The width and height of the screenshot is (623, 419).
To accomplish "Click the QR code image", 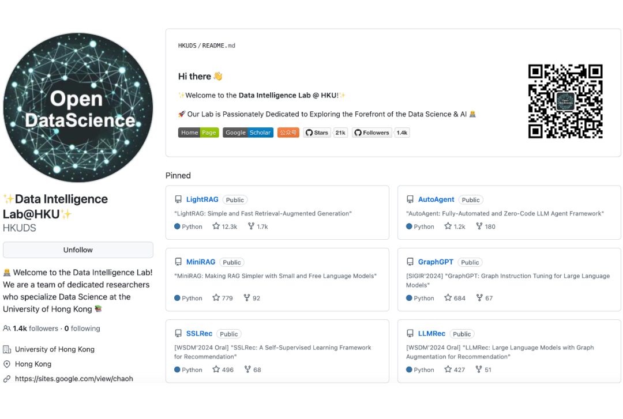I will 565,101.
